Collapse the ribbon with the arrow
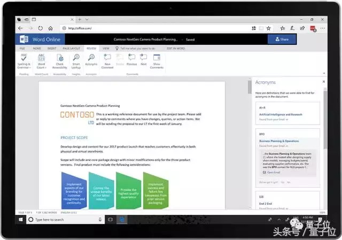 324,73
